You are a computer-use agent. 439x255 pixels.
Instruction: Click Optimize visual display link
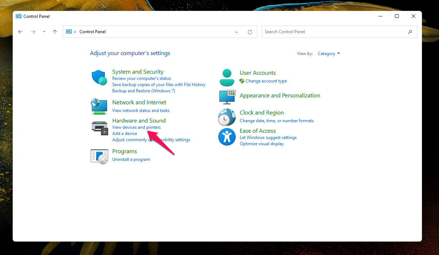[262, 144]
